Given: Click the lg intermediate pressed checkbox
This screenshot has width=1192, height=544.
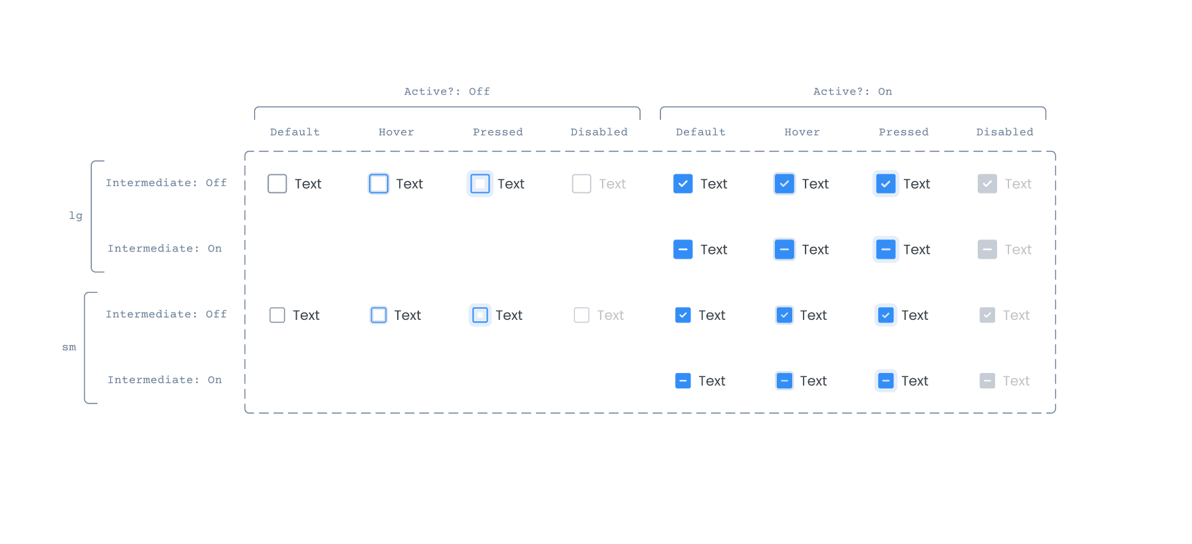Looking at the screenshot, I should (x=885, y=249).
